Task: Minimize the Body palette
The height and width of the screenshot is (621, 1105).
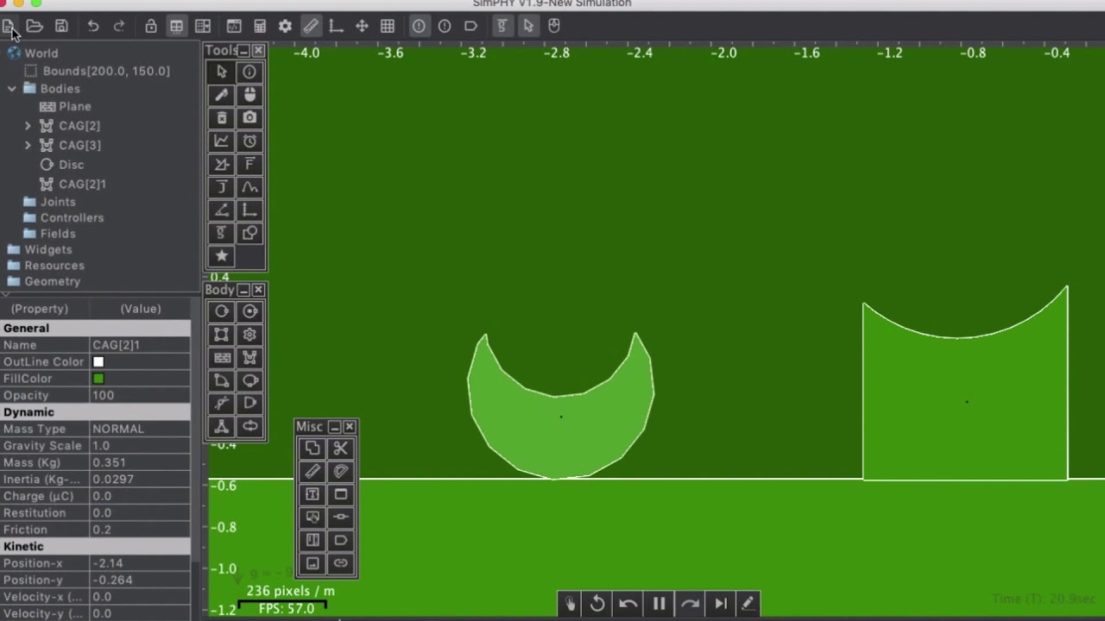Action: tap(243, 290)
